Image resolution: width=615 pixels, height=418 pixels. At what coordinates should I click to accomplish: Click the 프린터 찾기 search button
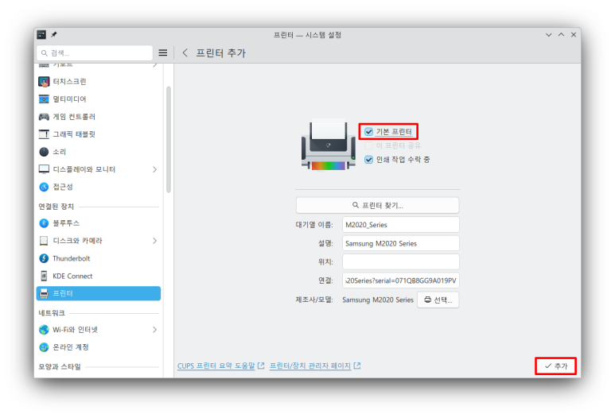377,205
